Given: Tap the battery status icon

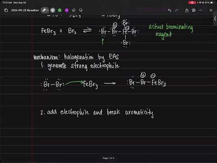Looking at the screenshot, I should 212,3.
